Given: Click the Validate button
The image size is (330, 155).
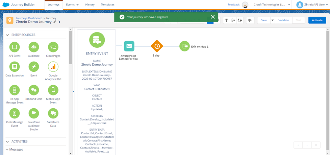Looking at the screenshot, I should click(x=284, y=20).
